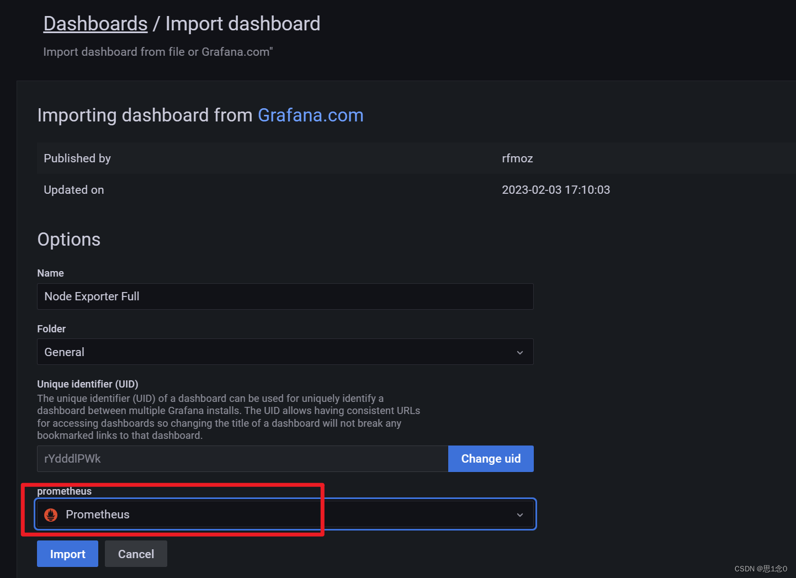Click the Prometheus flame icon
This screenshot has width=796, height=578.
coord(51,515)
